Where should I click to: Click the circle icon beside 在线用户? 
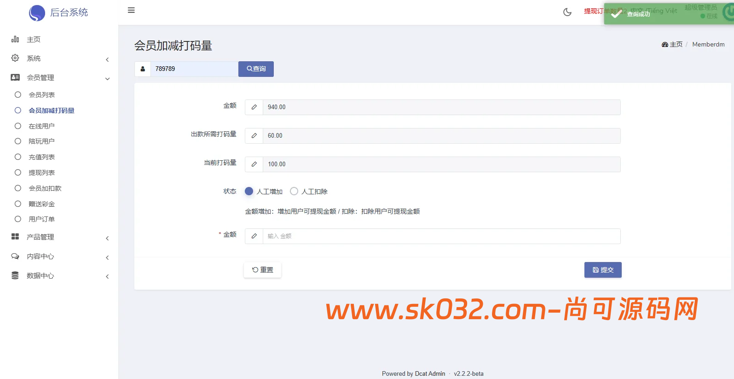18,126
